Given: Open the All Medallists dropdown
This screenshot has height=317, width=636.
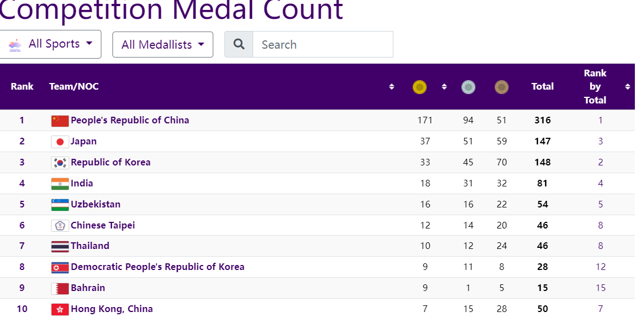Looking at the screenshot, I should pyautogui.click(x=163, y=45).
